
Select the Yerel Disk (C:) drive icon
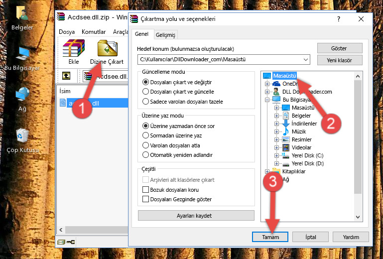285,155
